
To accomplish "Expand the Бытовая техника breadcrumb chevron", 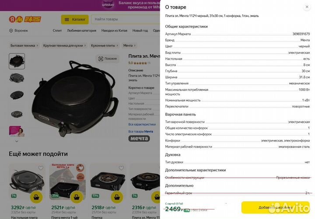I will pos(37,45).
